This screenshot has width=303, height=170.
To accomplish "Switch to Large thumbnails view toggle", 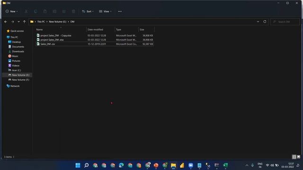I will (299, 157).
